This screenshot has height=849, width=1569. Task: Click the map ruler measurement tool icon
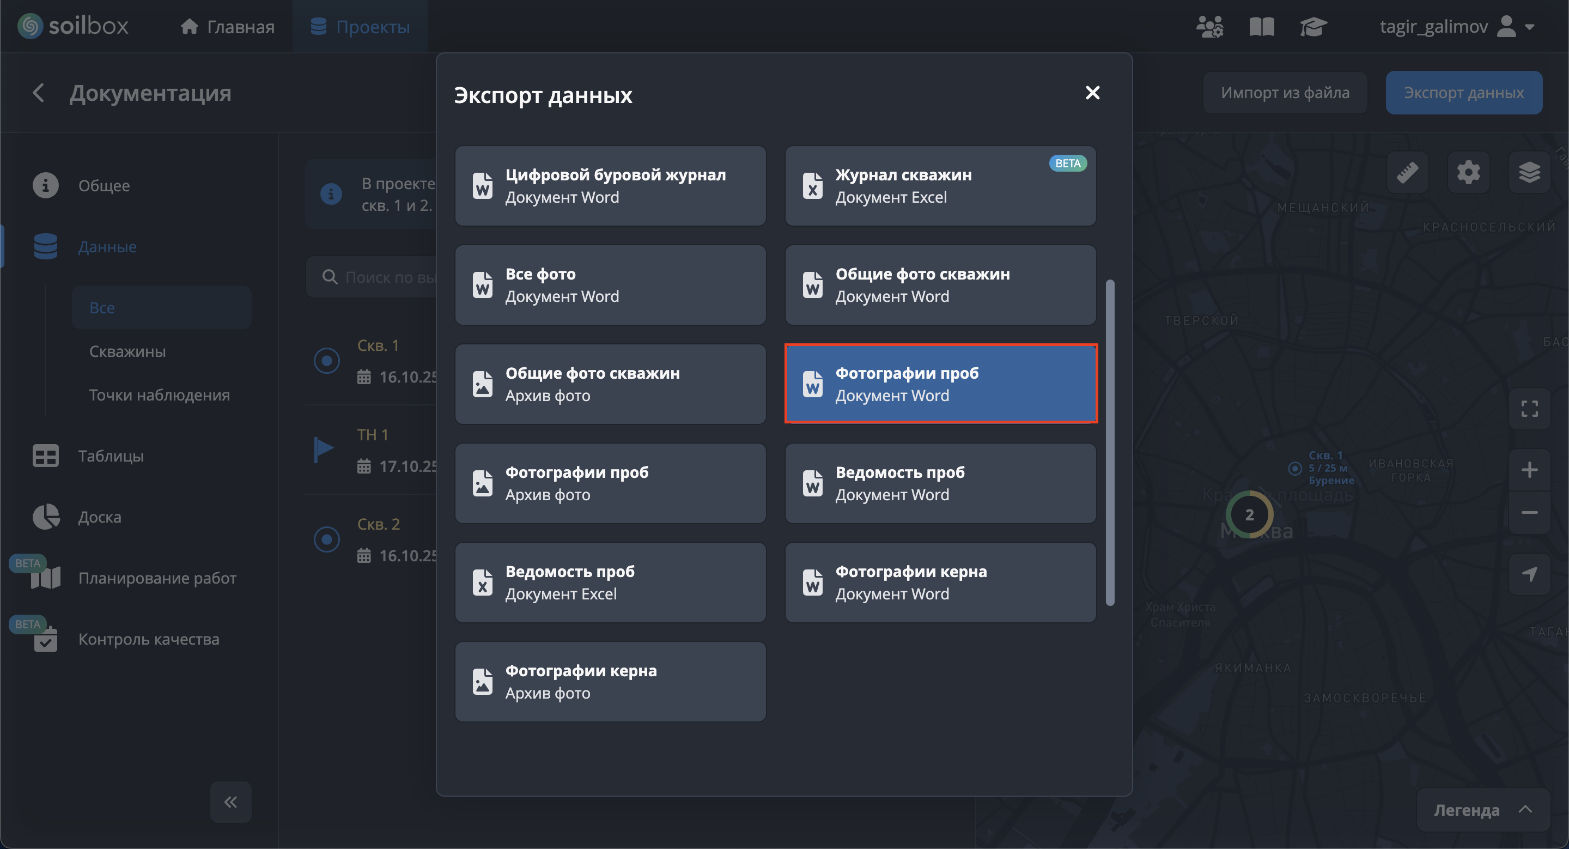pos(1407,173)
